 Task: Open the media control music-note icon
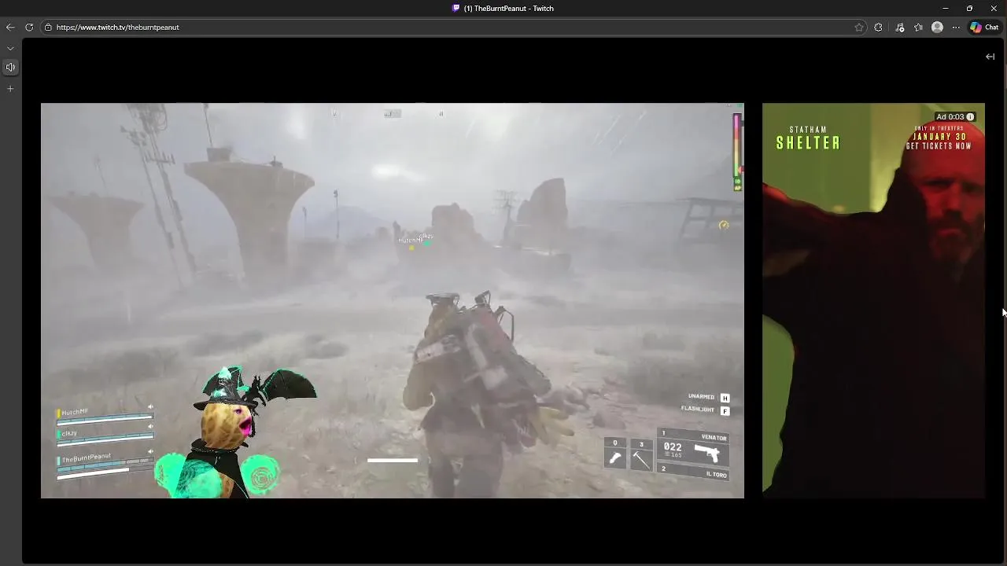tap(900, 27)
